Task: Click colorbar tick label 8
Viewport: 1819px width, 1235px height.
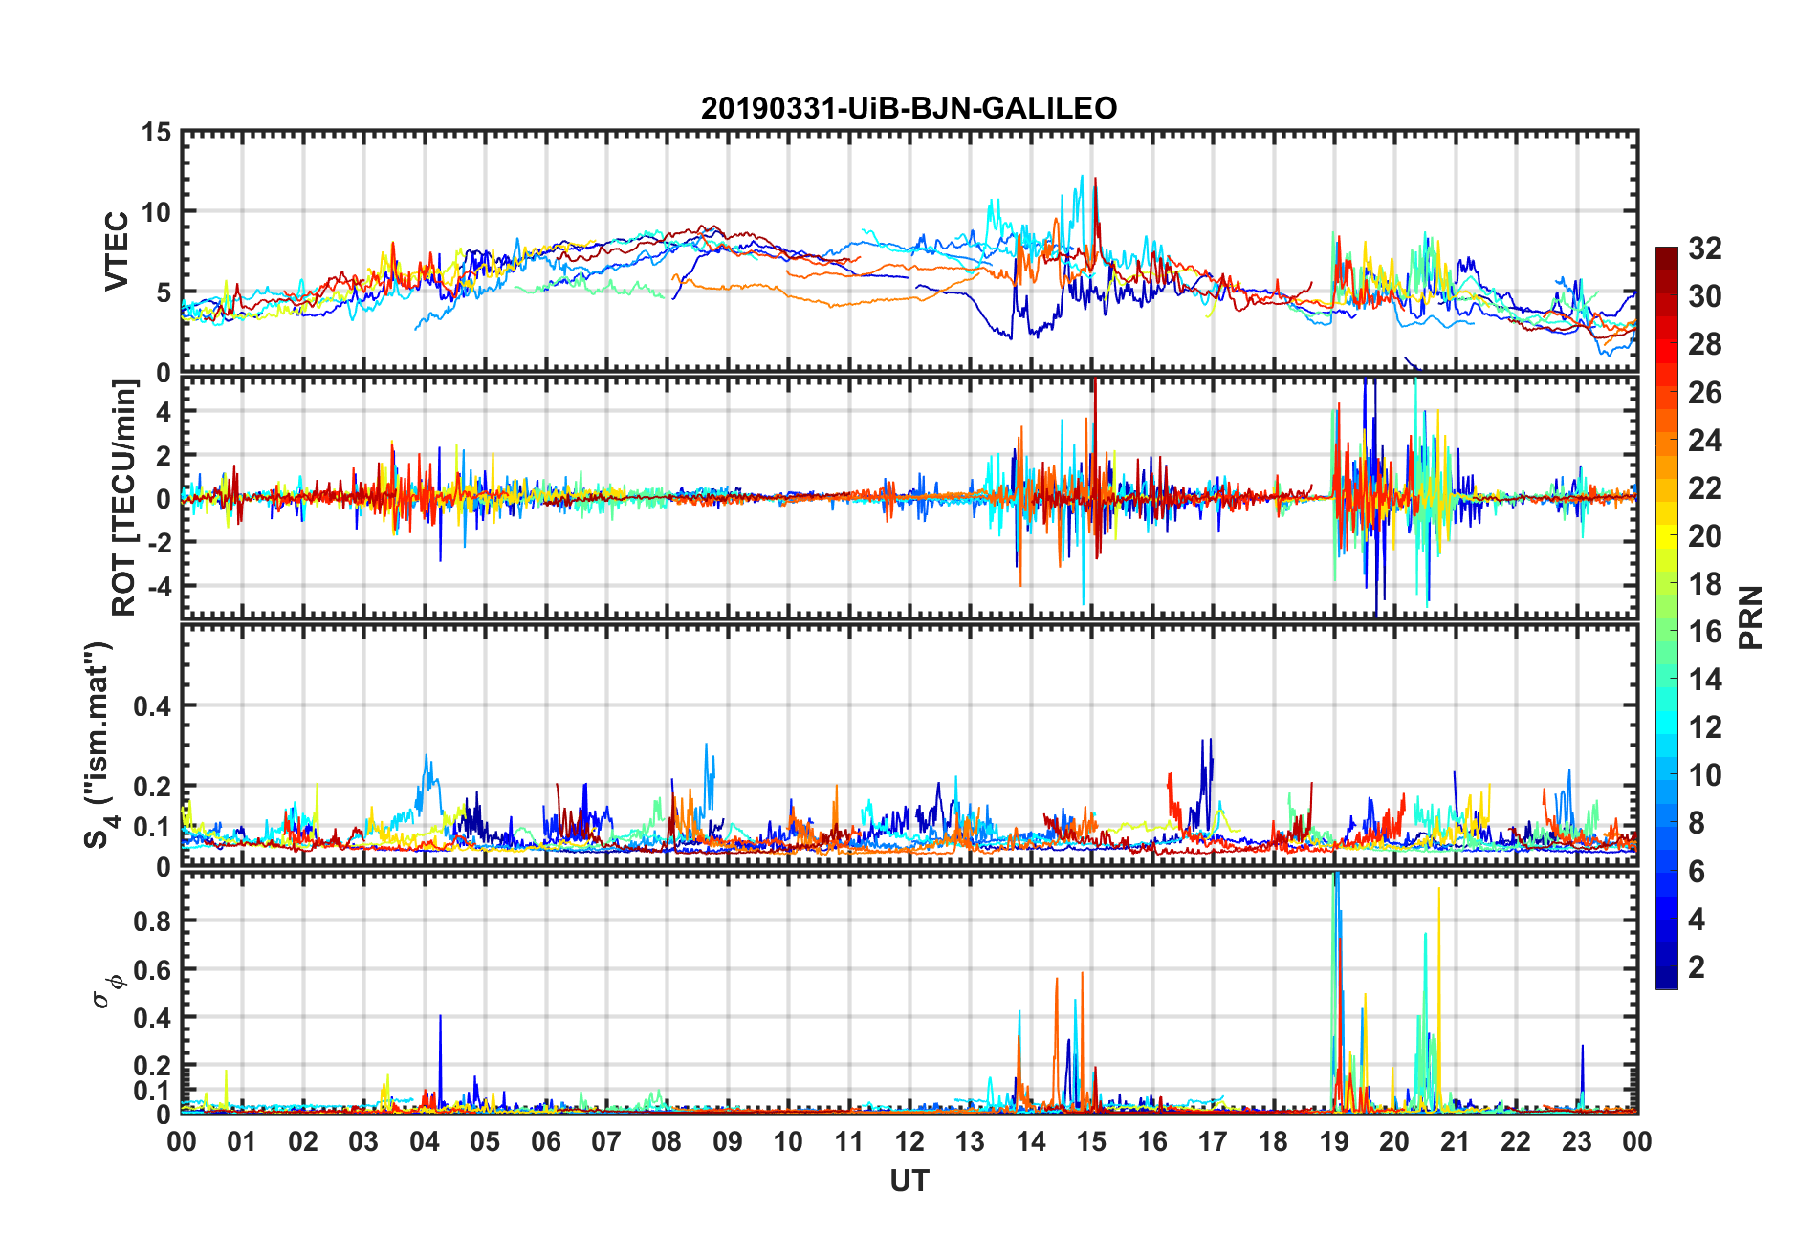Action: click(x=1697, y=823)
